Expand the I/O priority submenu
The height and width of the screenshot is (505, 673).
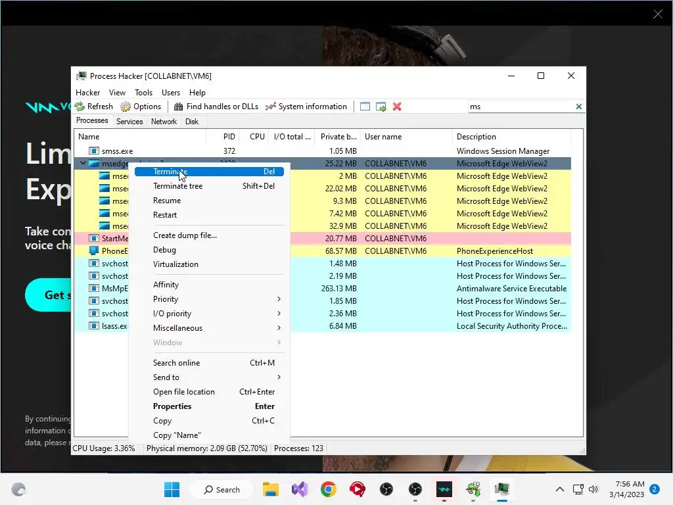279,314
